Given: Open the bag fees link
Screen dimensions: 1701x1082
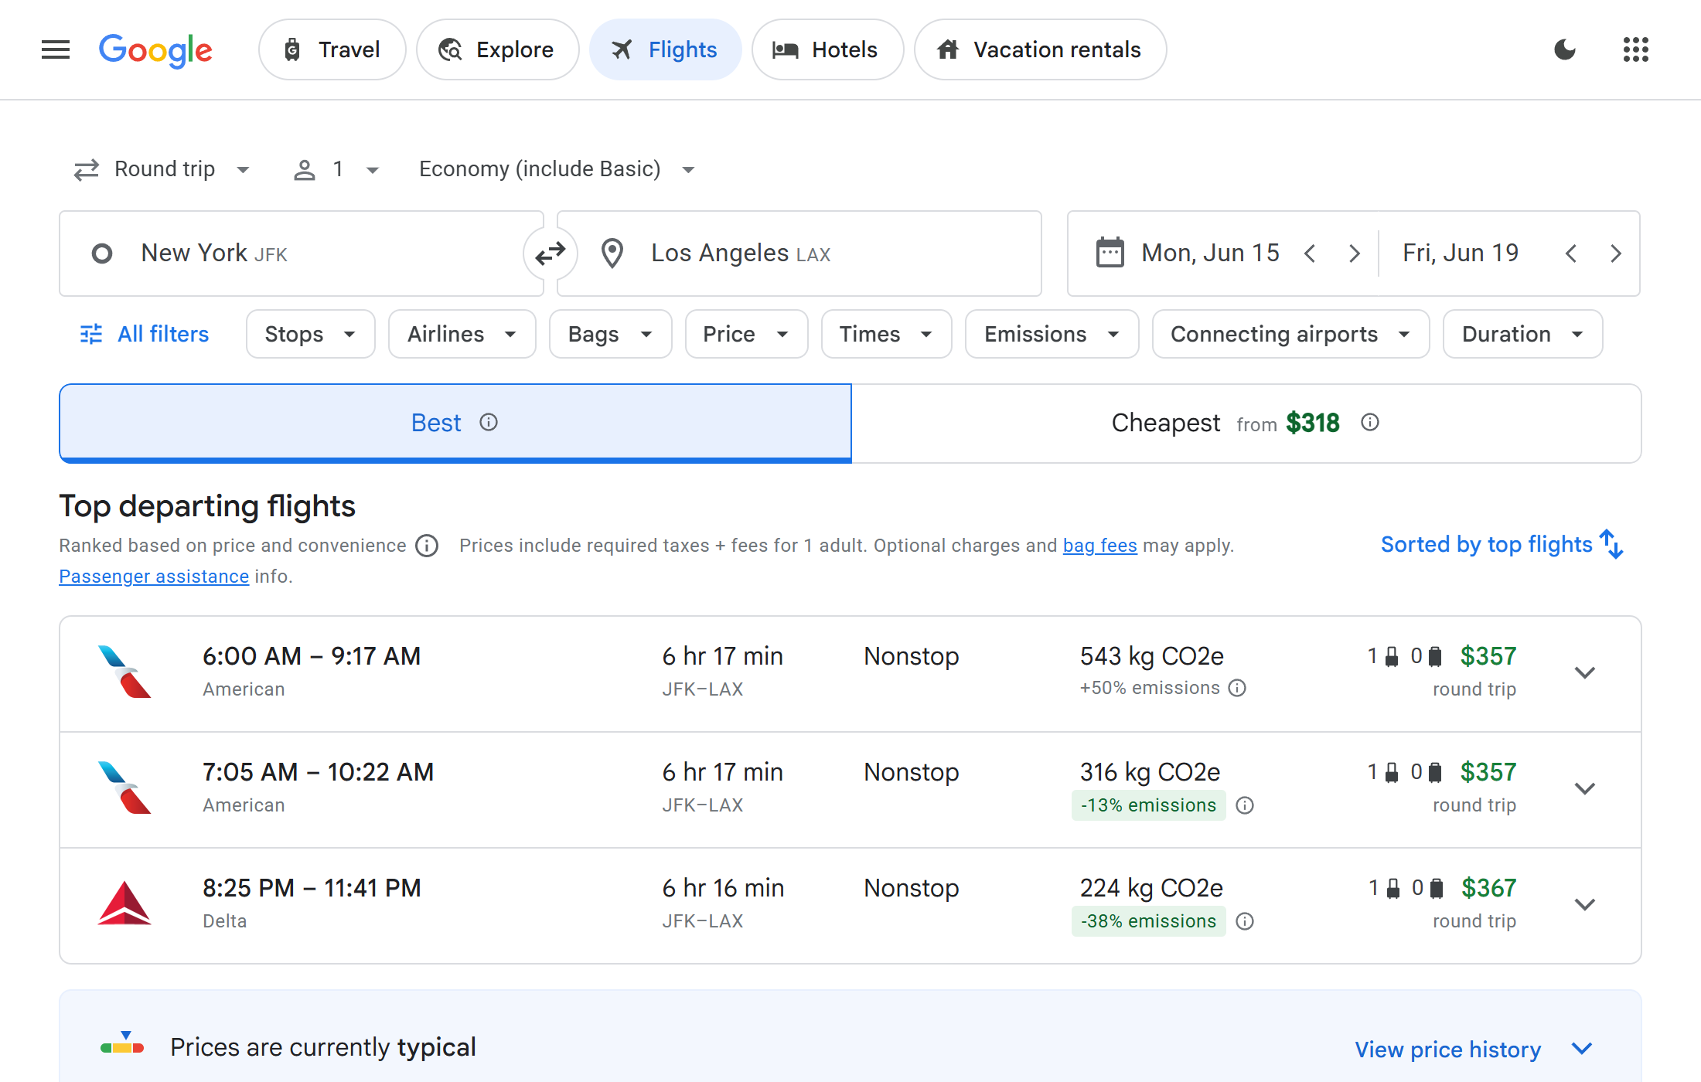Looking at the screenshot, I should pos(1099,546).
